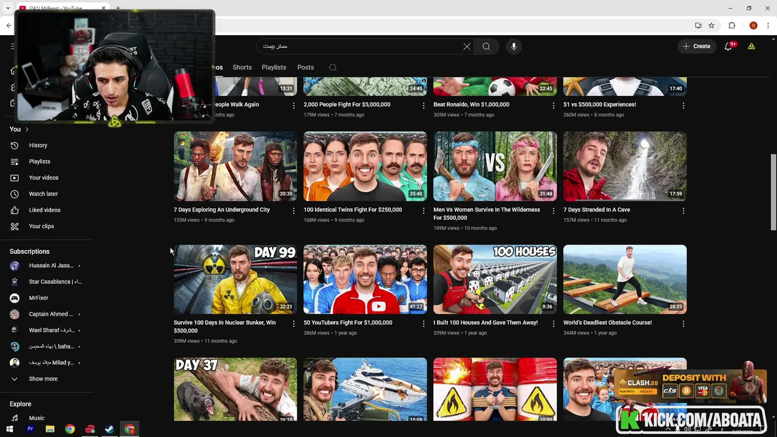The width and height of the screenshot is (777, 437).
Task: Play the Day 99 nuclear bunker thumbnail
Action: click(236, 279)
